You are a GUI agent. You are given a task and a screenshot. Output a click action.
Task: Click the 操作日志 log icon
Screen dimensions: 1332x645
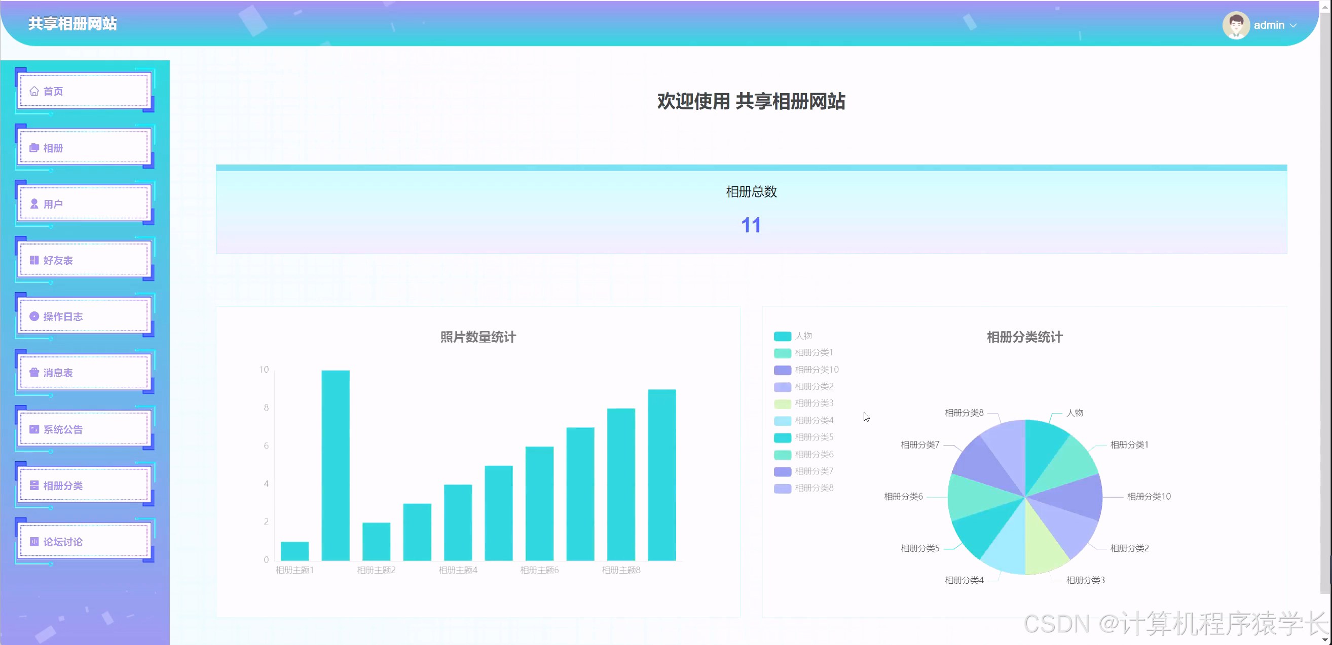(x=34, y=316)
